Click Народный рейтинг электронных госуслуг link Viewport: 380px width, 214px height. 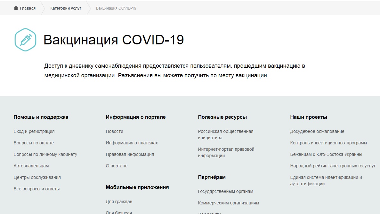click(x=333, y=166)
